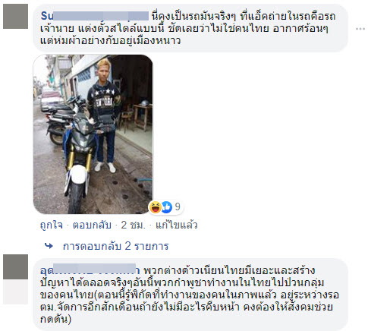Screen dimensions: 368x331
Task: Click the curved reply arrow icon
Action: (x=49, y=245)
